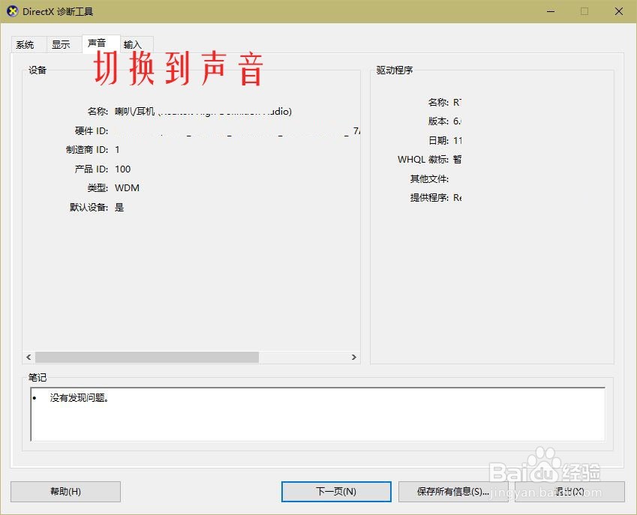
Task: Click the 帮助(H) button
Action: click(x=65, y=492)
